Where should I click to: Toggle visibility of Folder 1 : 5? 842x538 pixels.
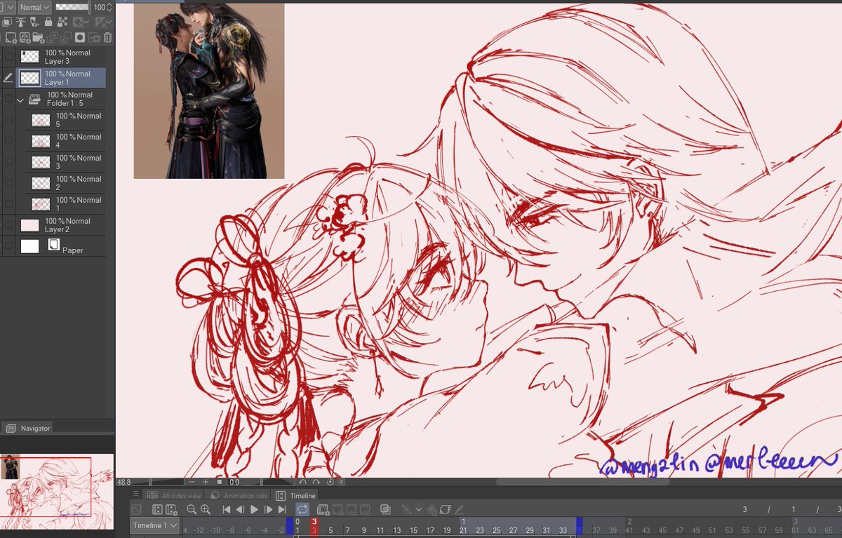[8, 100]
